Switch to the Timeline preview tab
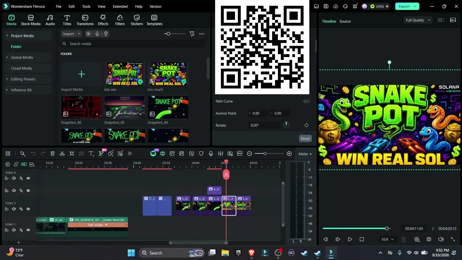Viewport: 462px width, 260px height. (x=329, y=21)
